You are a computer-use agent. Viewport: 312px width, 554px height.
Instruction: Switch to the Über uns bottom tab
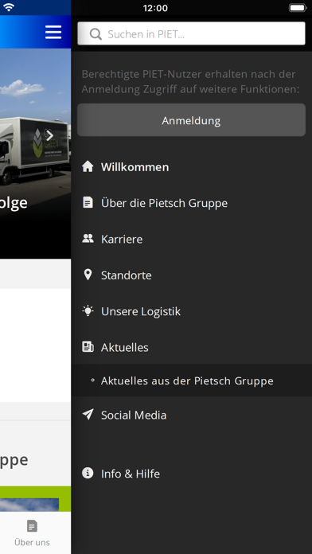click(x=32, y=533)
